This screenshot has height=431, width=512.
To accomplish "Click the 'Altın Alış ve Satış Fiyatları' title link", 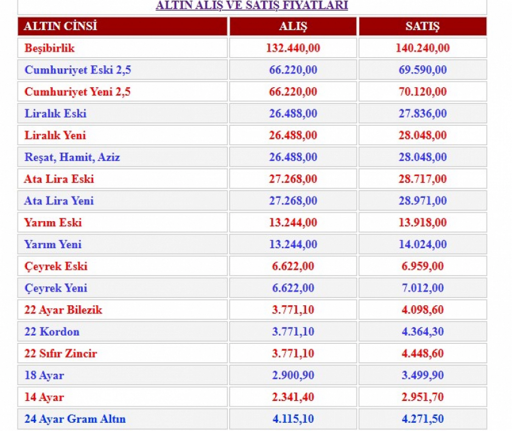I will [252, 5].
